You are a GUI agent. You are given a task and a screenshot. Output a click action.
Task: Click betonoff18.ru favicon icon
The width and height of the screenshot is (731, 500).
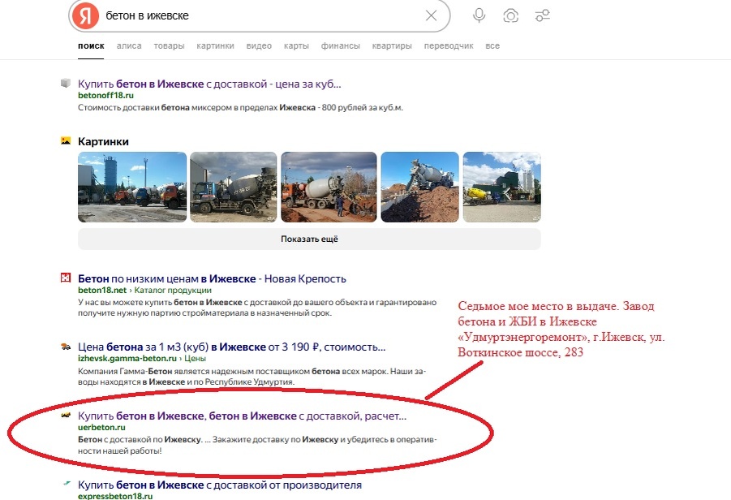point(66,83)
